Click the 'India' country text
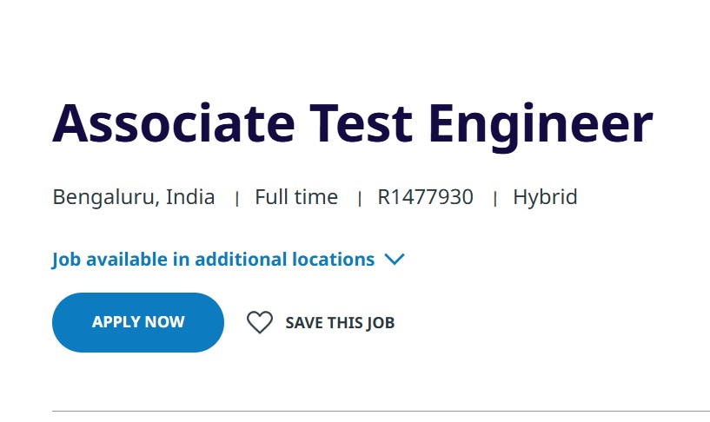Screen dimensions: 710x422 pyautogui.click(x=190, y=197)
